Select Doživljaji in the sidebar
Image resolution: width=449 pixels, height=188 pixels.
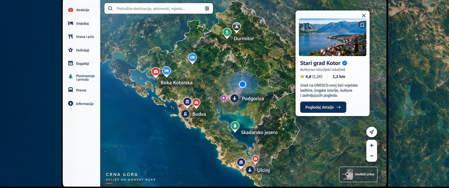tap(79, 50)
